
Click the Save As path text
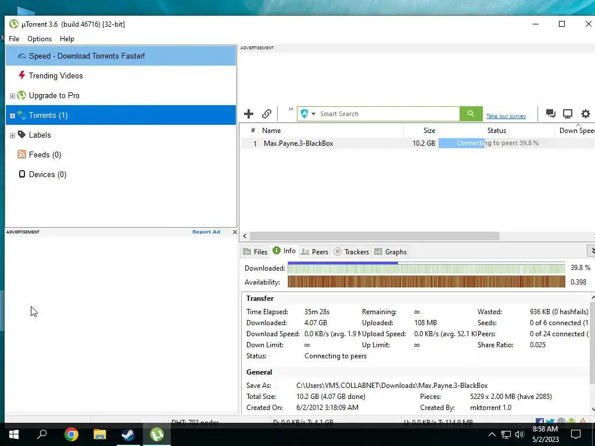(392, 386)
